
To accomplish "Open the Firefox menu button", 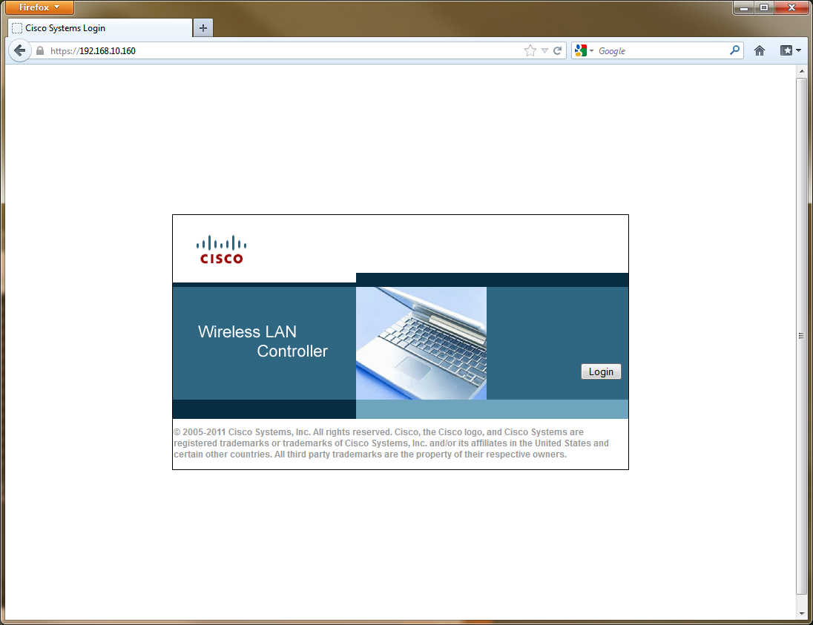I will click(x=39, y=7).
